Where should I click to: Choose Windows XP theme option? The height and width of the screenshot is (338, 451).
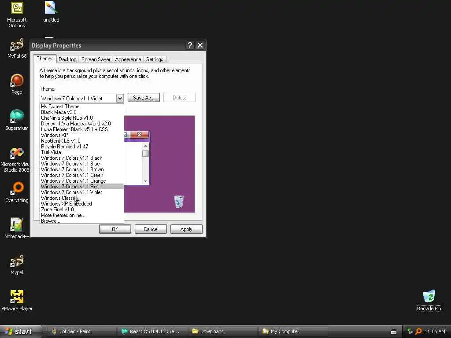82,135
